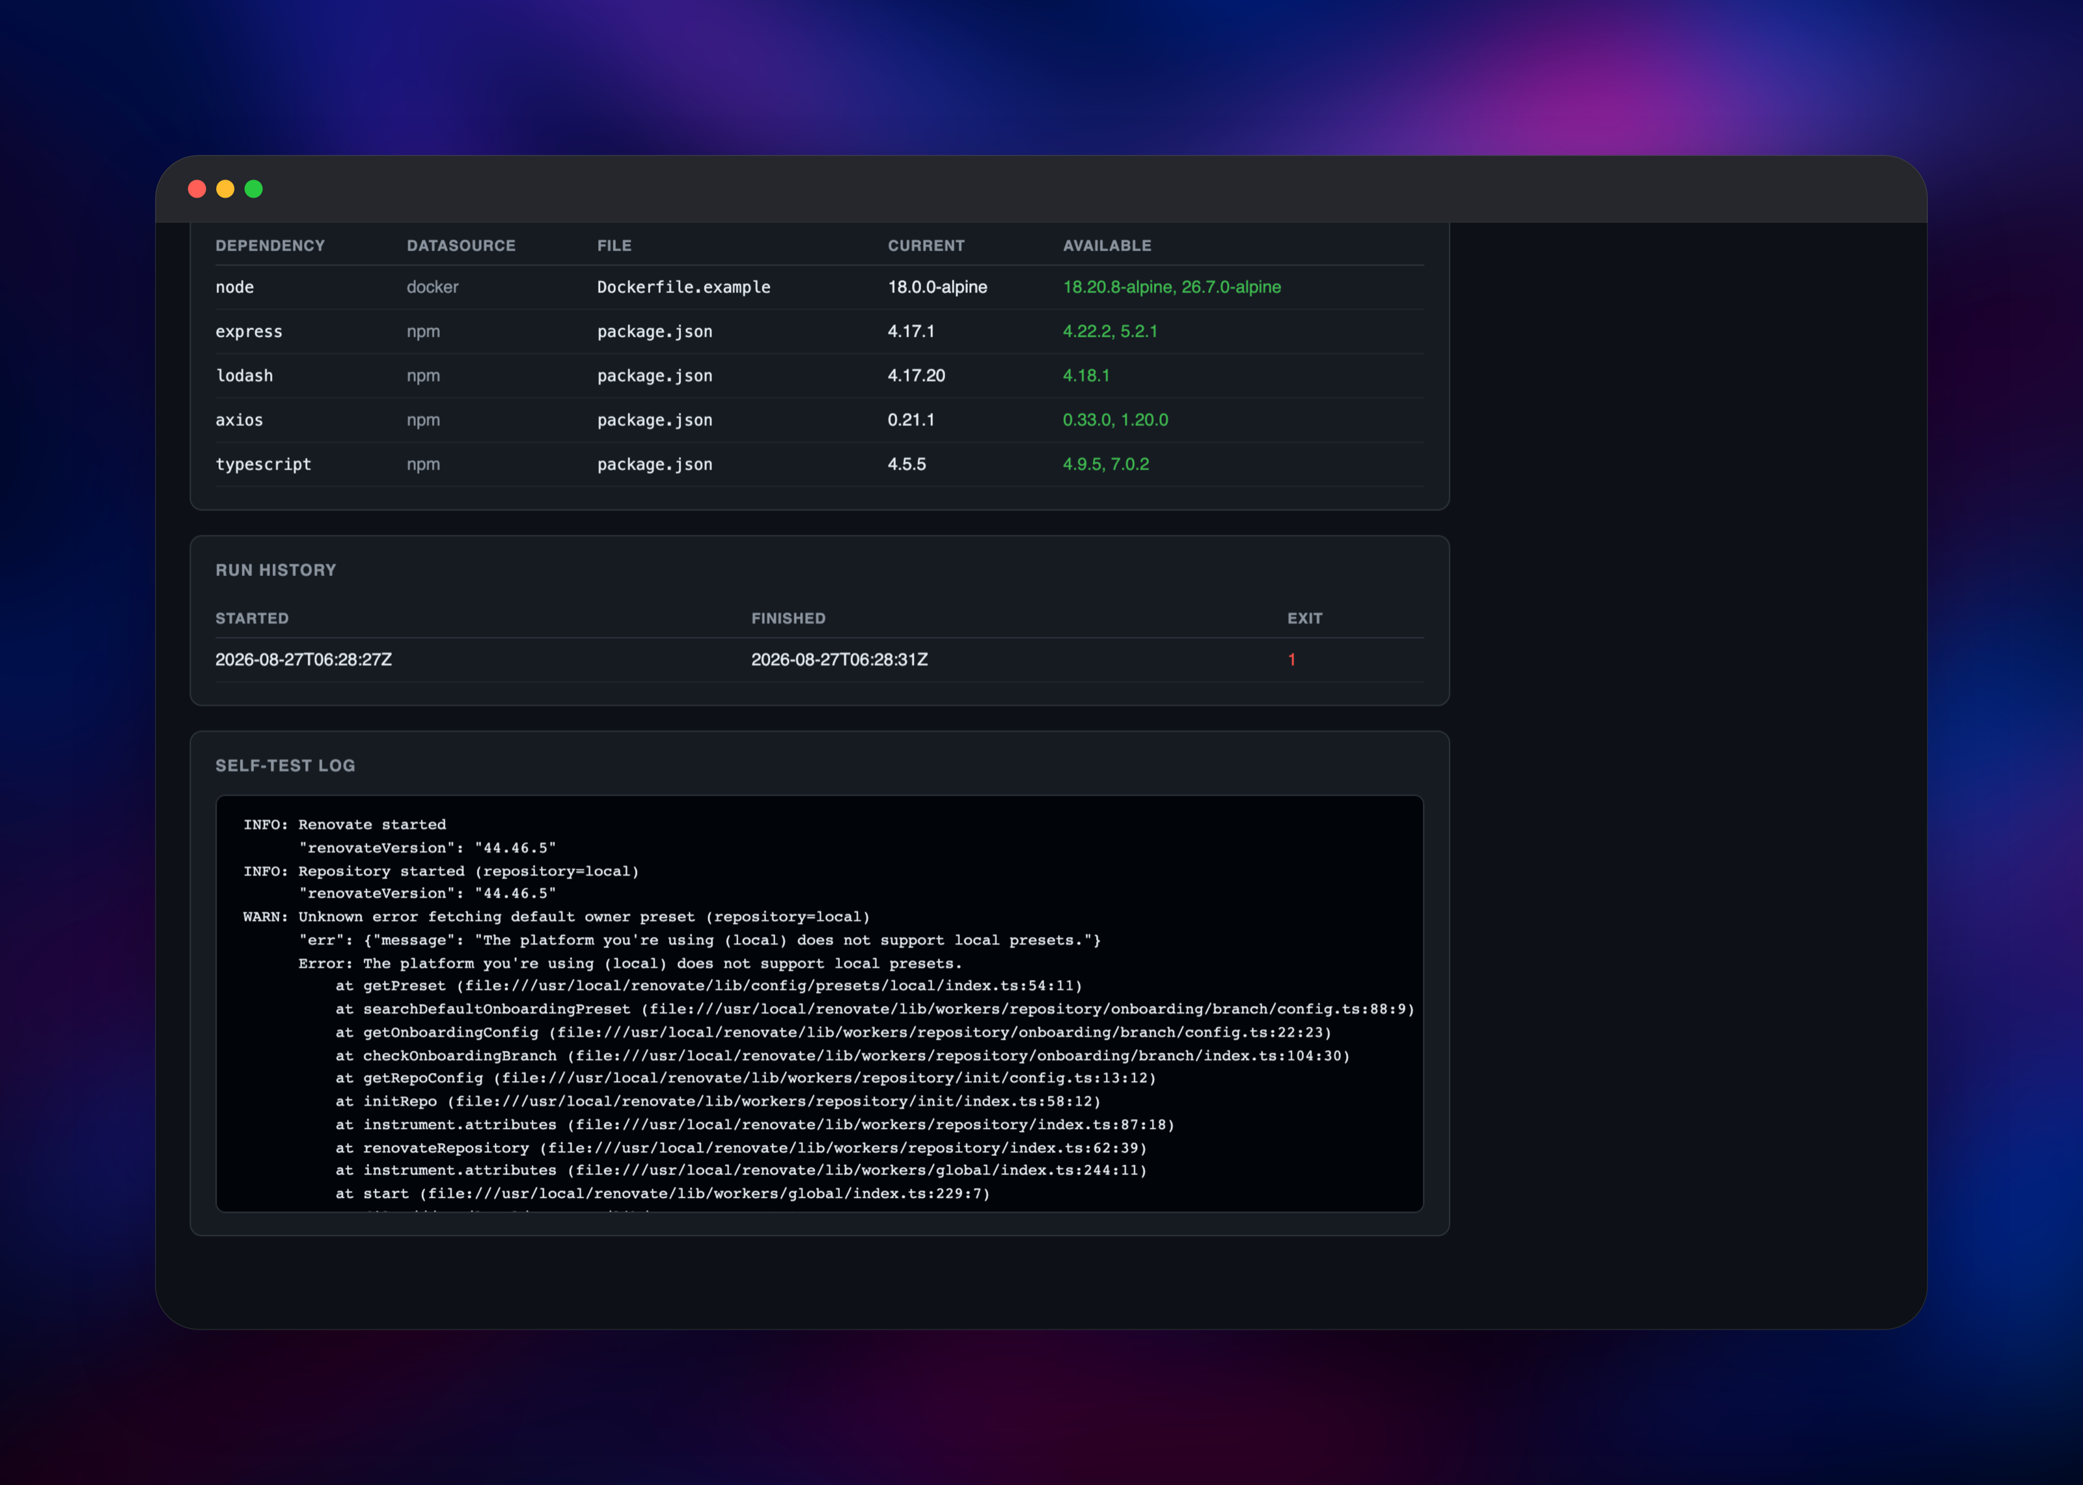The image size is (2083, 1485).
Task: Click available versions 4.9.5, 7.0.2
Action: [1105, 465]
